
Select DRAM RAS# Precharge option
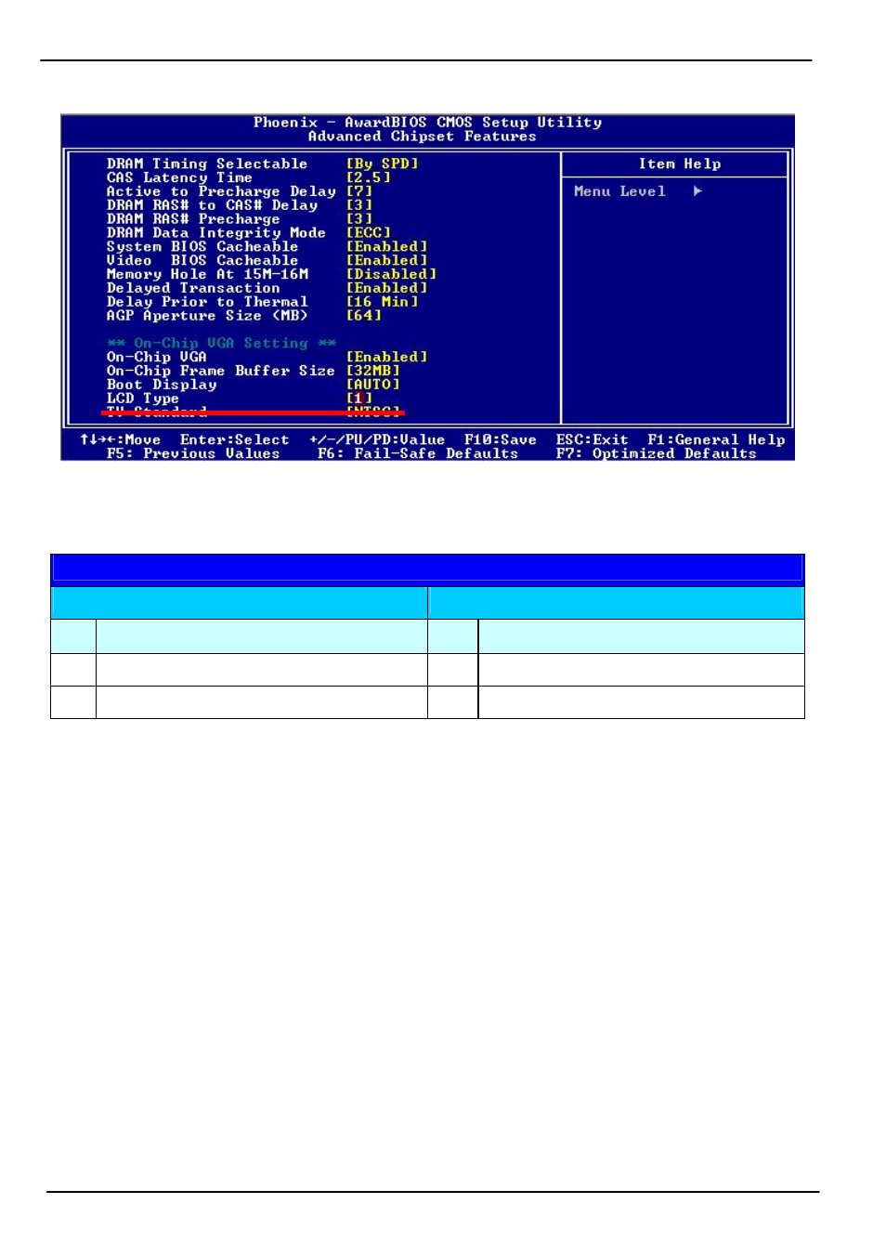tap(193, 219)
